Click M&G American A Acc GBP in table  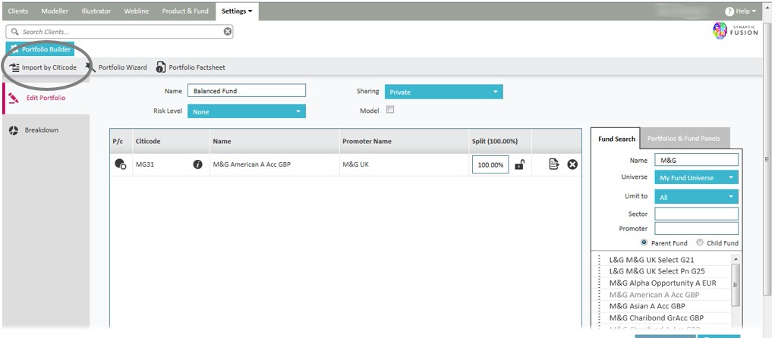(251, 164)
